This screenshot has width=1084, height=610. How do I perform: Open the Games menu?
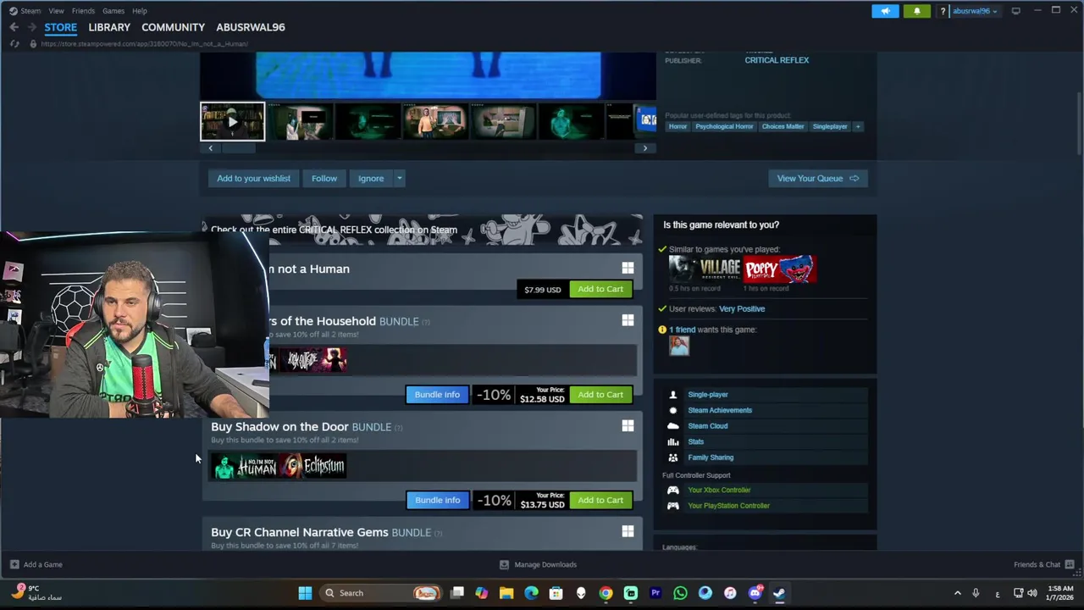pos(113,11)
